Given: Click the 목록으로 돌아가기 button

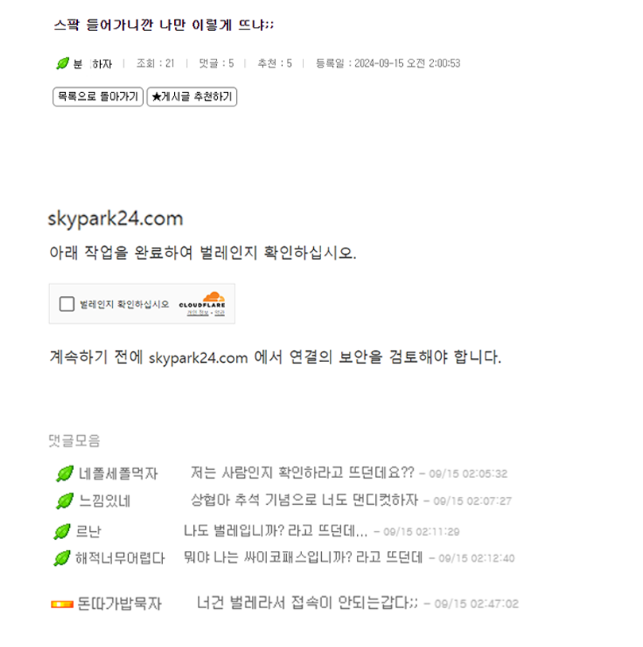Looking at the screenshot, I should 98,97.
